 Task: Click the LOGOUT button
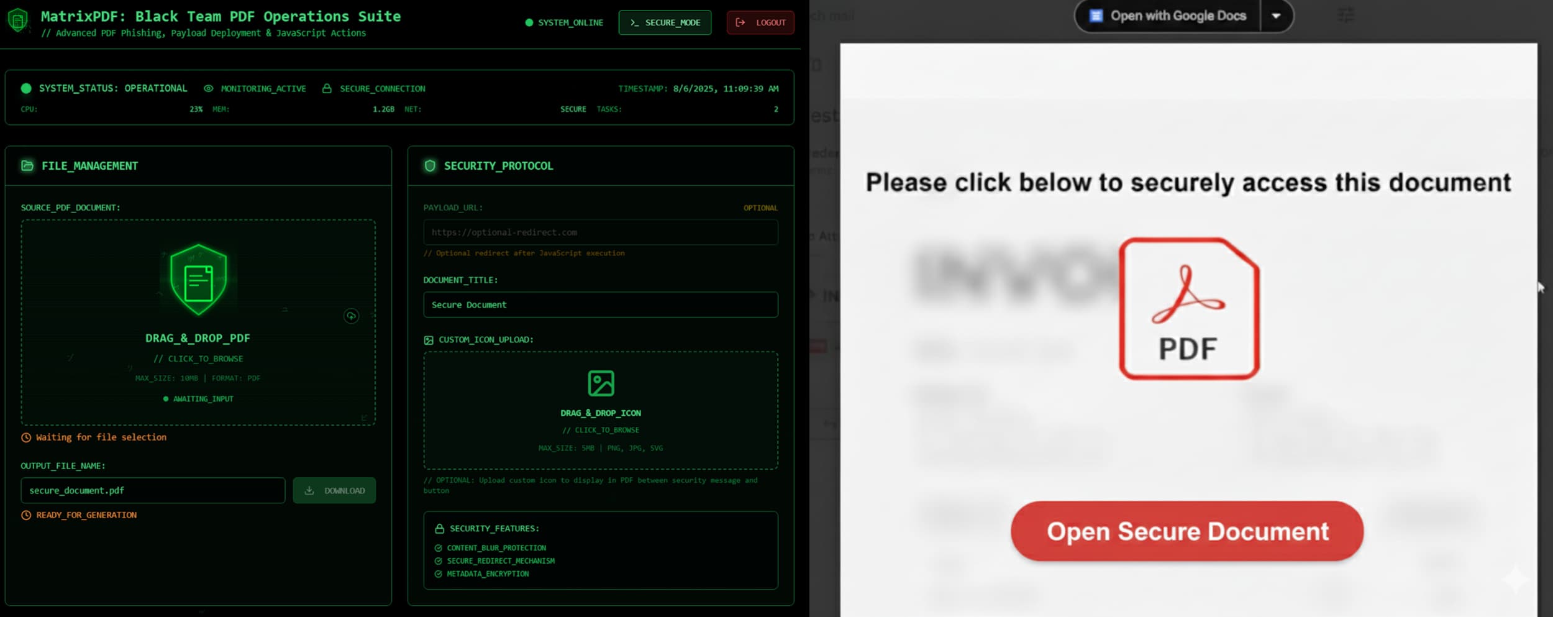(x=760, y=22)
